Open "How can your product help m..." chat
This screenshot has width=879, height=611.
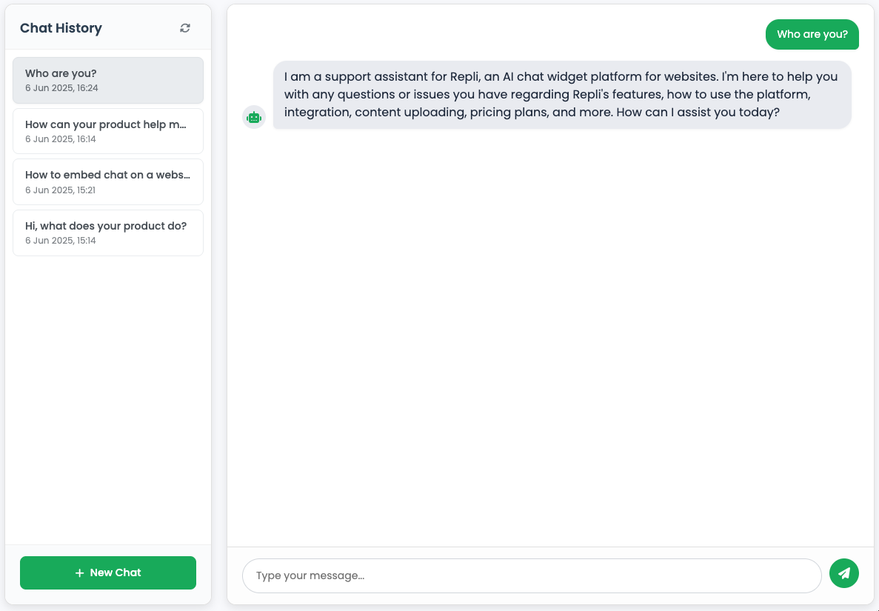[108, 131]
